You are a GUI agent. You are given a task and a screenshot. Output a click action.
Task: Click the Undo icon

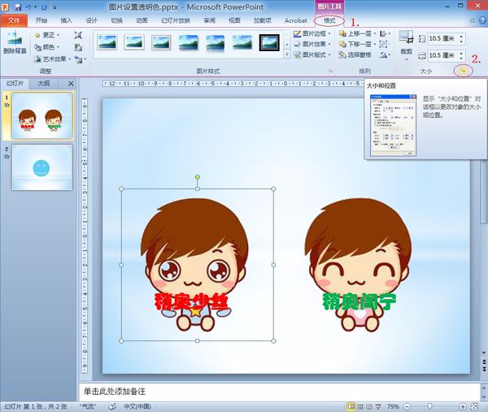point(28,7)
